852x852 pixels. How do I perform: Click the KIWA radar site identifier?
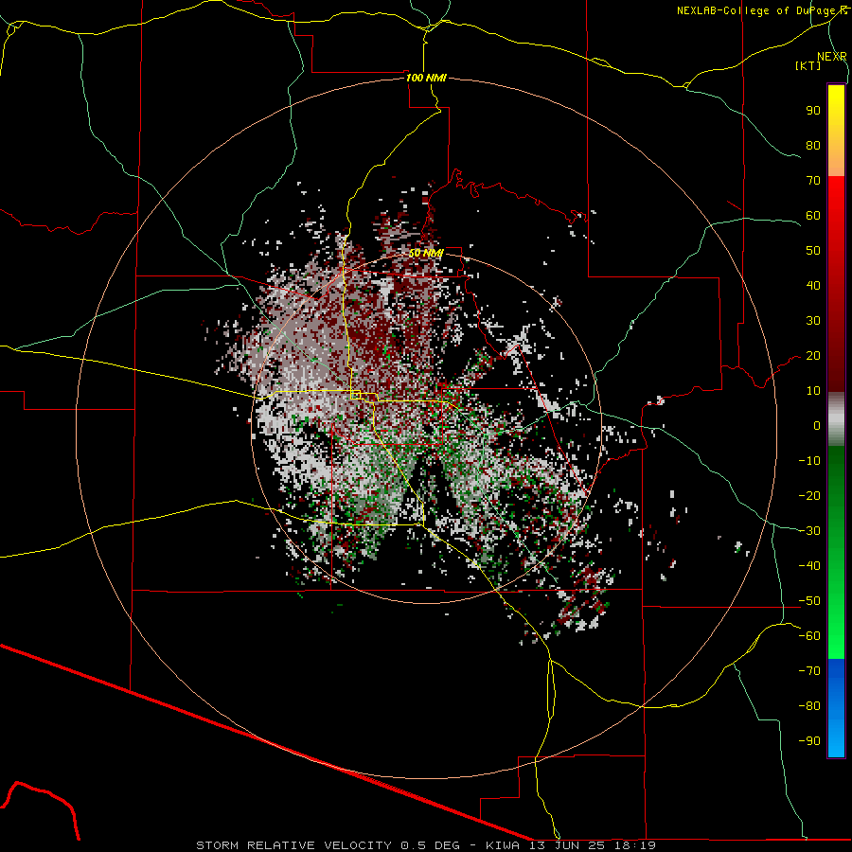(x=502, y=845)
